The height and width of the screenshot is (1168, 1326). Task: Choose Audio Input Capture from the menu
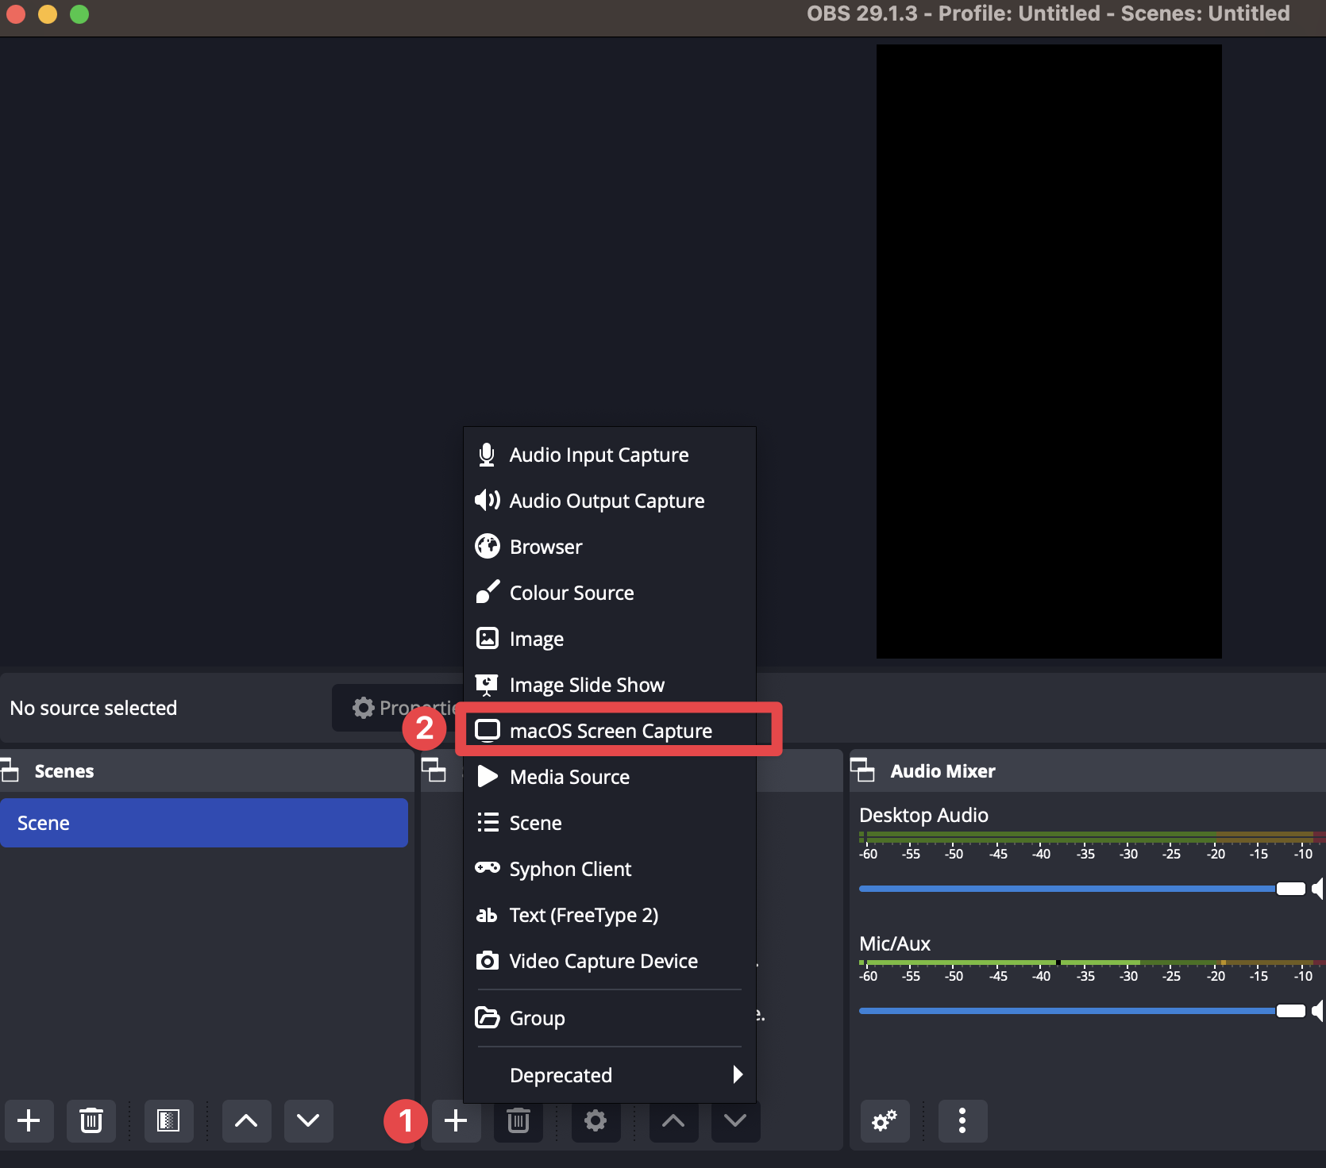click(609, 455)
